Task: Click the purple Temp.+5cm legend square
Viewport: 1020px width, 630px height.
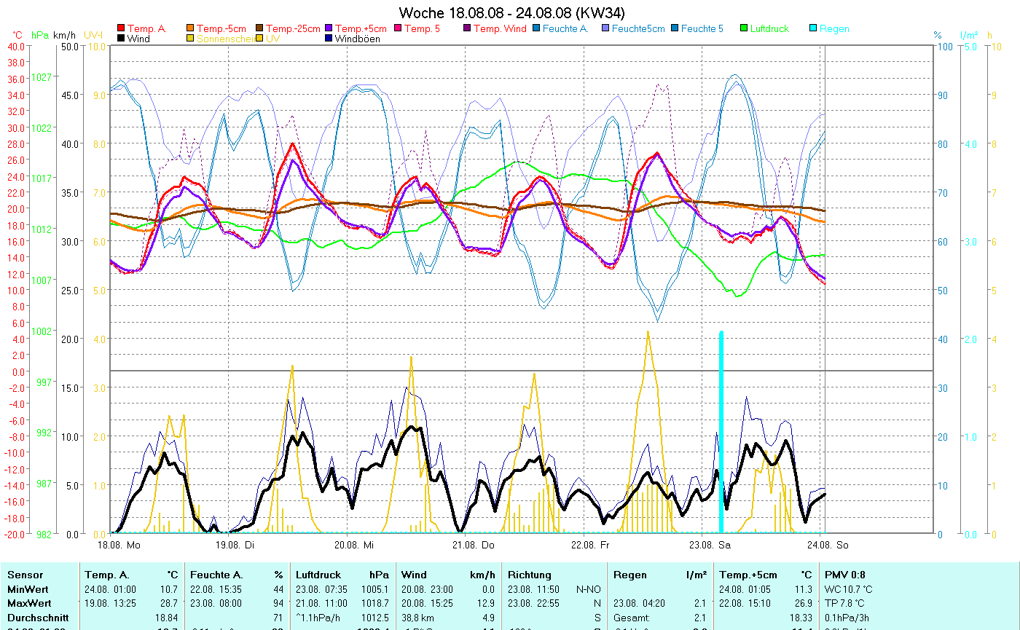Action: point(329,29)
